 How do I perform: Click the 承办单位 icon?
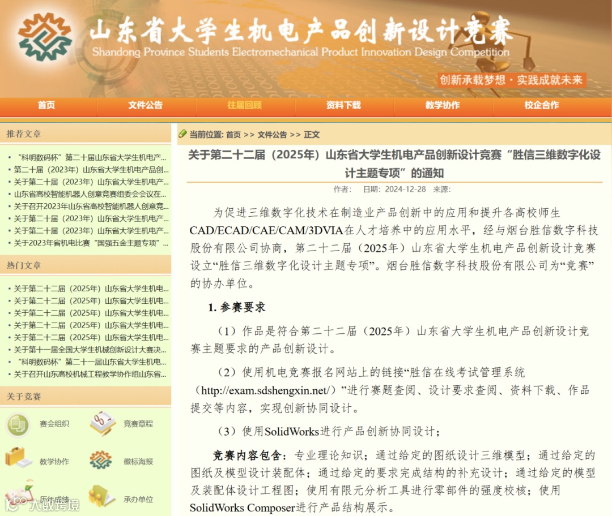pyautogui.click(x=101, y=496)
